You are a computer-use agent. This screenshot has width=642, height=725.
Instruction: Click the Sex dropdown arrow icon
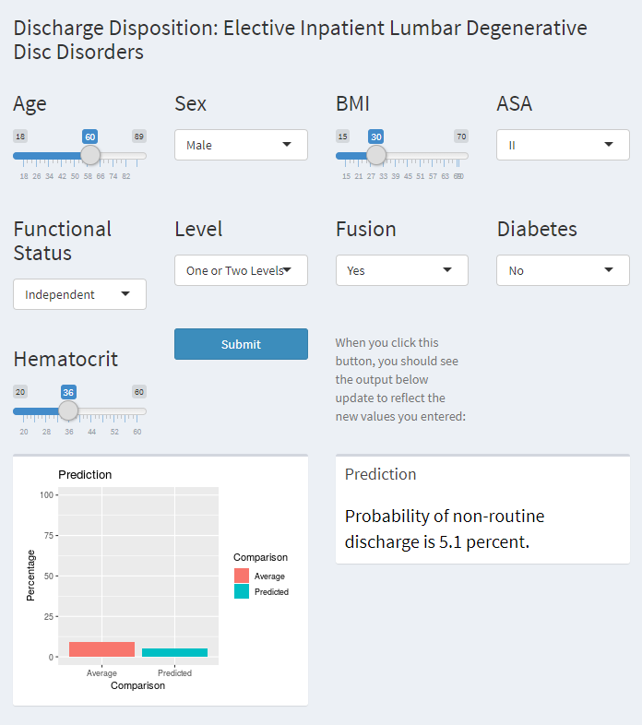pos(287,145)
